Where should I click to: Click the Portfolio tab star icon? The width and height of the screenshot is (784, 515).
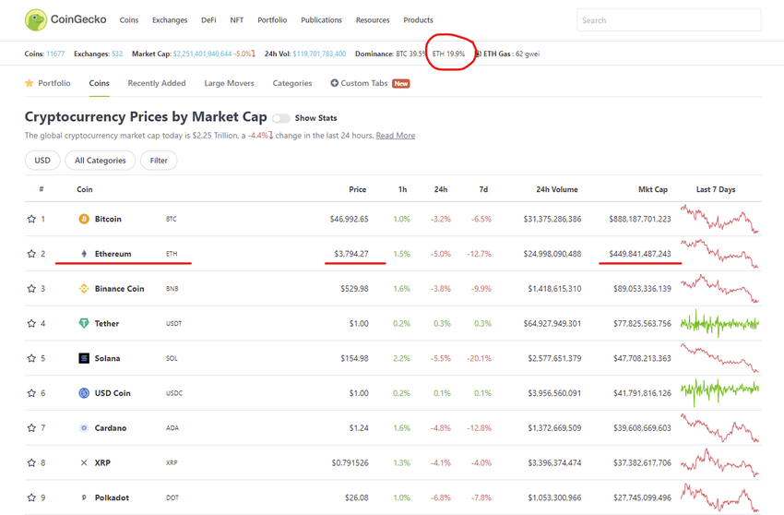click(29, 82)
